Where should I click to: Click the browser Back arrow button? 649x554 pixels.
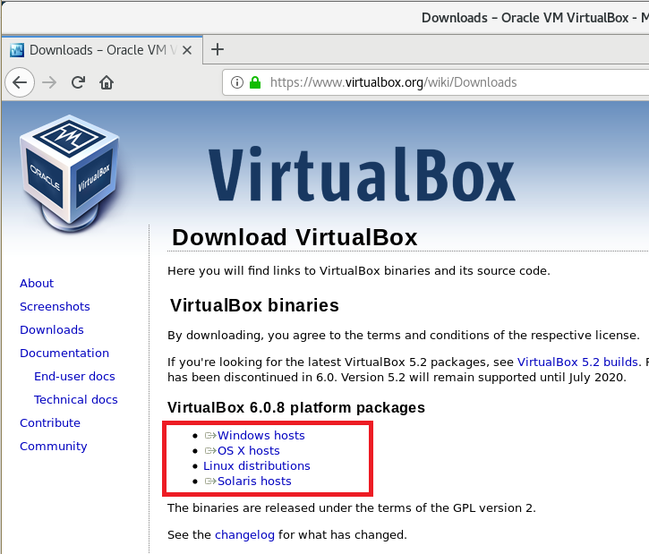click(20, 82)
